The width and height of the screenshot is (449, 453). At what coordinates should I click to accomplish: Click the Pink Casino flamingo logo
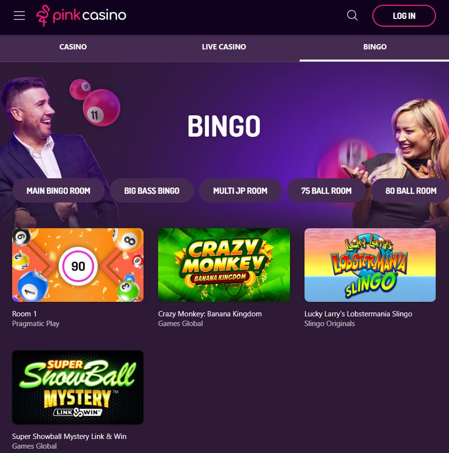pos(81,16)
